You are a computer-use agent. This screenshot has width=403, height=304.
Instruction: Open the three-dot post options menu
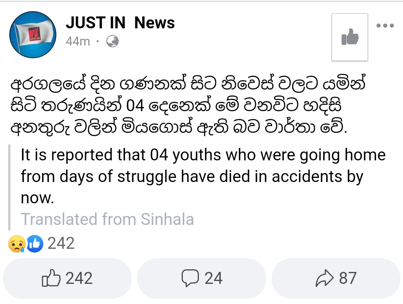point(385,25)
